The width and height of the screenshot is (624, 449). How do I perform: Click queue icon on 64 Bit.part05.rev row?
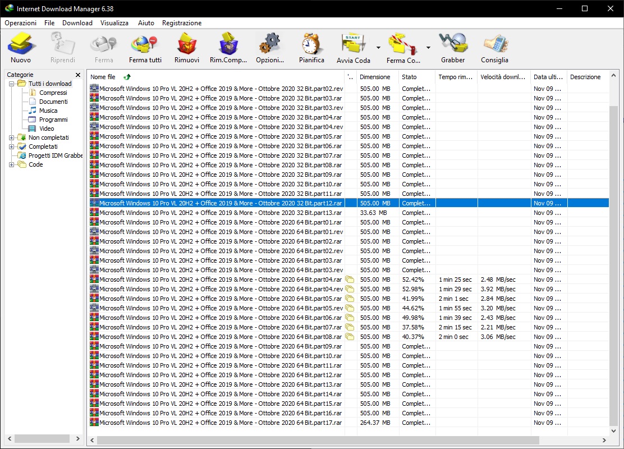(350, 308)
